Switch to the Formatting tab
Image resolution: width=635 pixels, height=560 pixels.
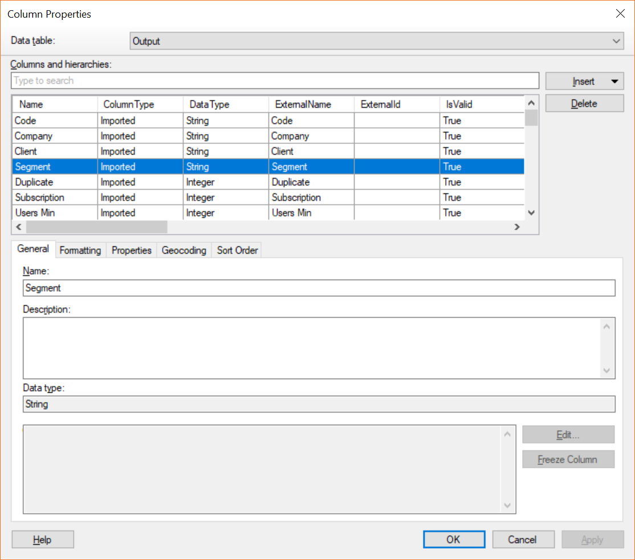pos(80,250)
